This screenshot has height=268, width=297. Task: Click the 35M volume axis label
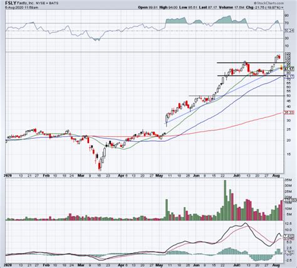point(288,180)
